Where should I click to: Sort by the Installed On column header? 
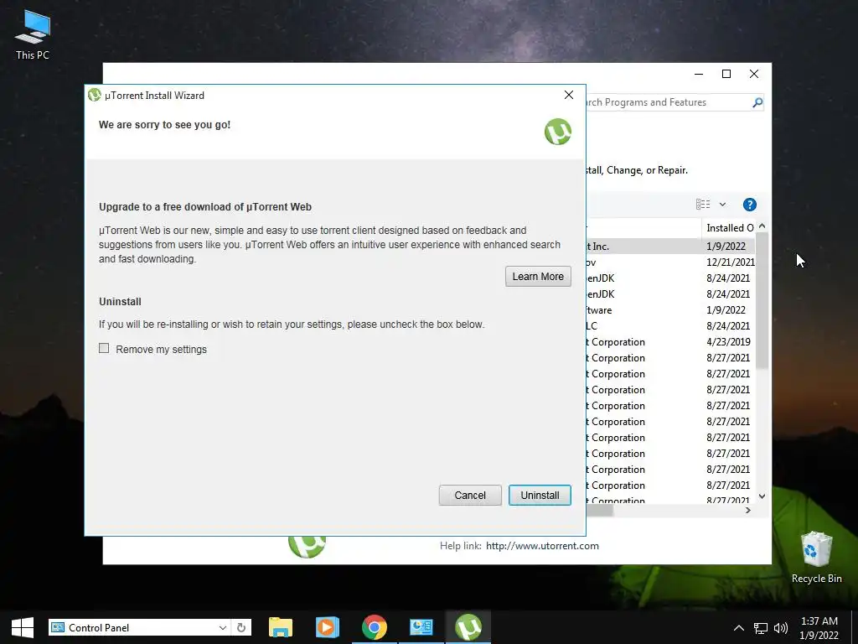point(730,228)
